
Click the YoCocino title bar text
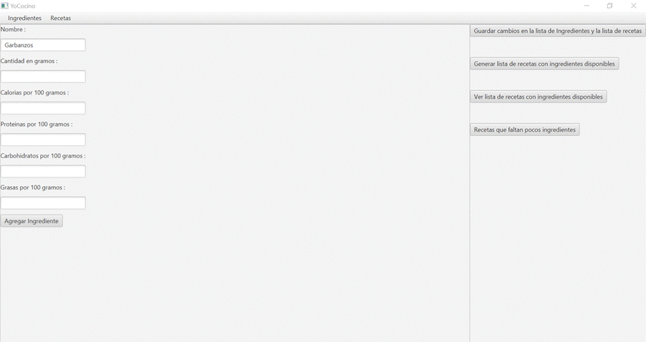[23, 6]
